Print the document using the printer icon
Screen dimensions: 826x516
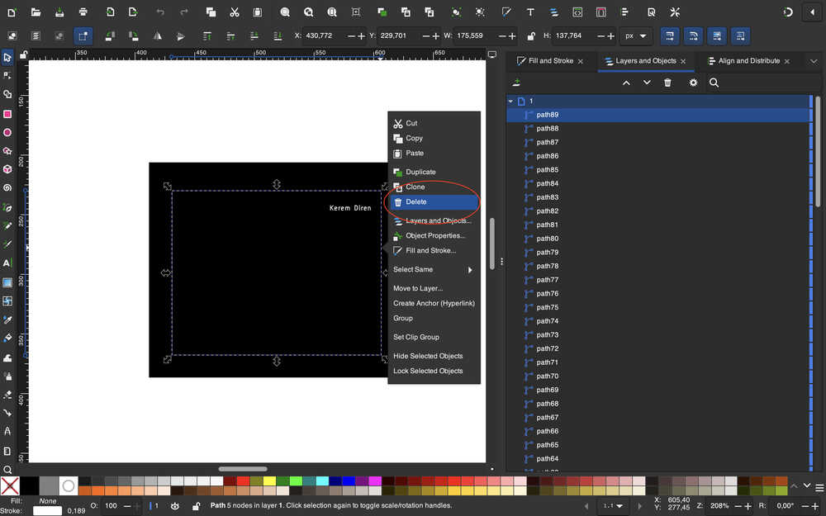tap(83, 12)
